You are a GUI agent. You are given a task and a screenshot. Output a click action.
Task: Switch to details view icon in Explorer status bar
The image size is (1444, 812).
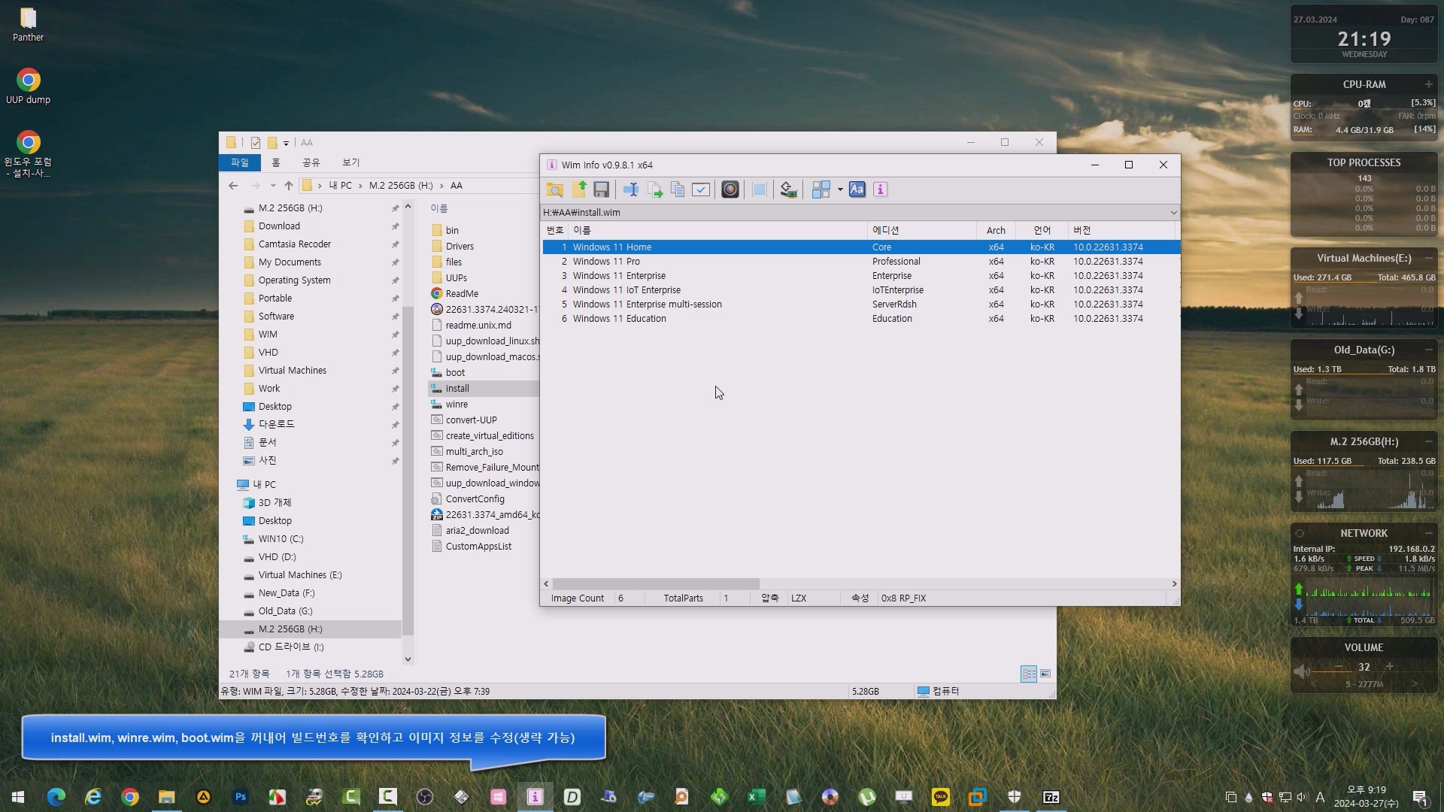point(1029,674)
